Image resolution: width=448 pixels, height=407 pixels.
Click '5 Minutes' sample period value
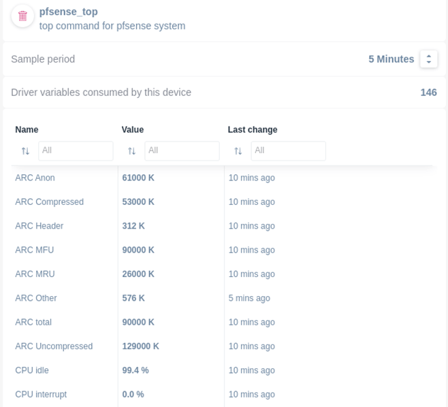click(x=391, y=59)
